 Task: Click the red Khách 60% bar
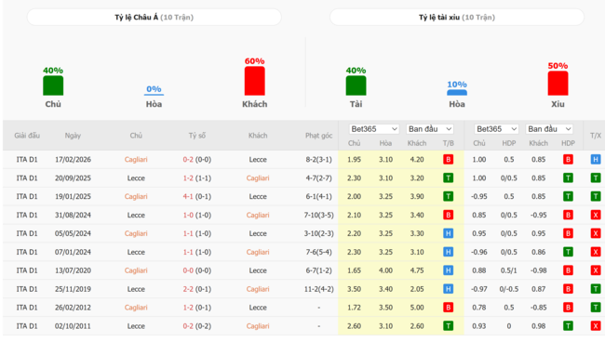click(x=255, y=81)
